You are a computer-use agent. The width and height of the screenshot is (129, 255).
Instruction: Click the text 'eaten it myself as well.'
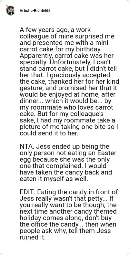[54, 179]
